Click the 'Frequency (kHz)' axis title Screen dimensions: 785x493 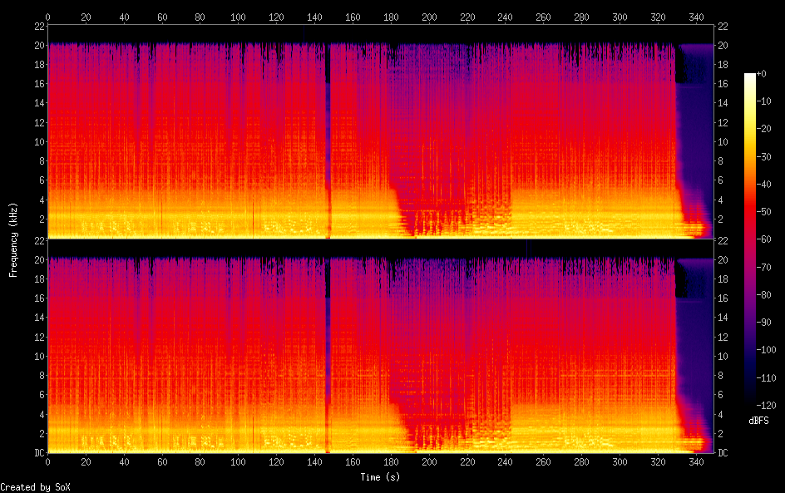click(13, 239)
